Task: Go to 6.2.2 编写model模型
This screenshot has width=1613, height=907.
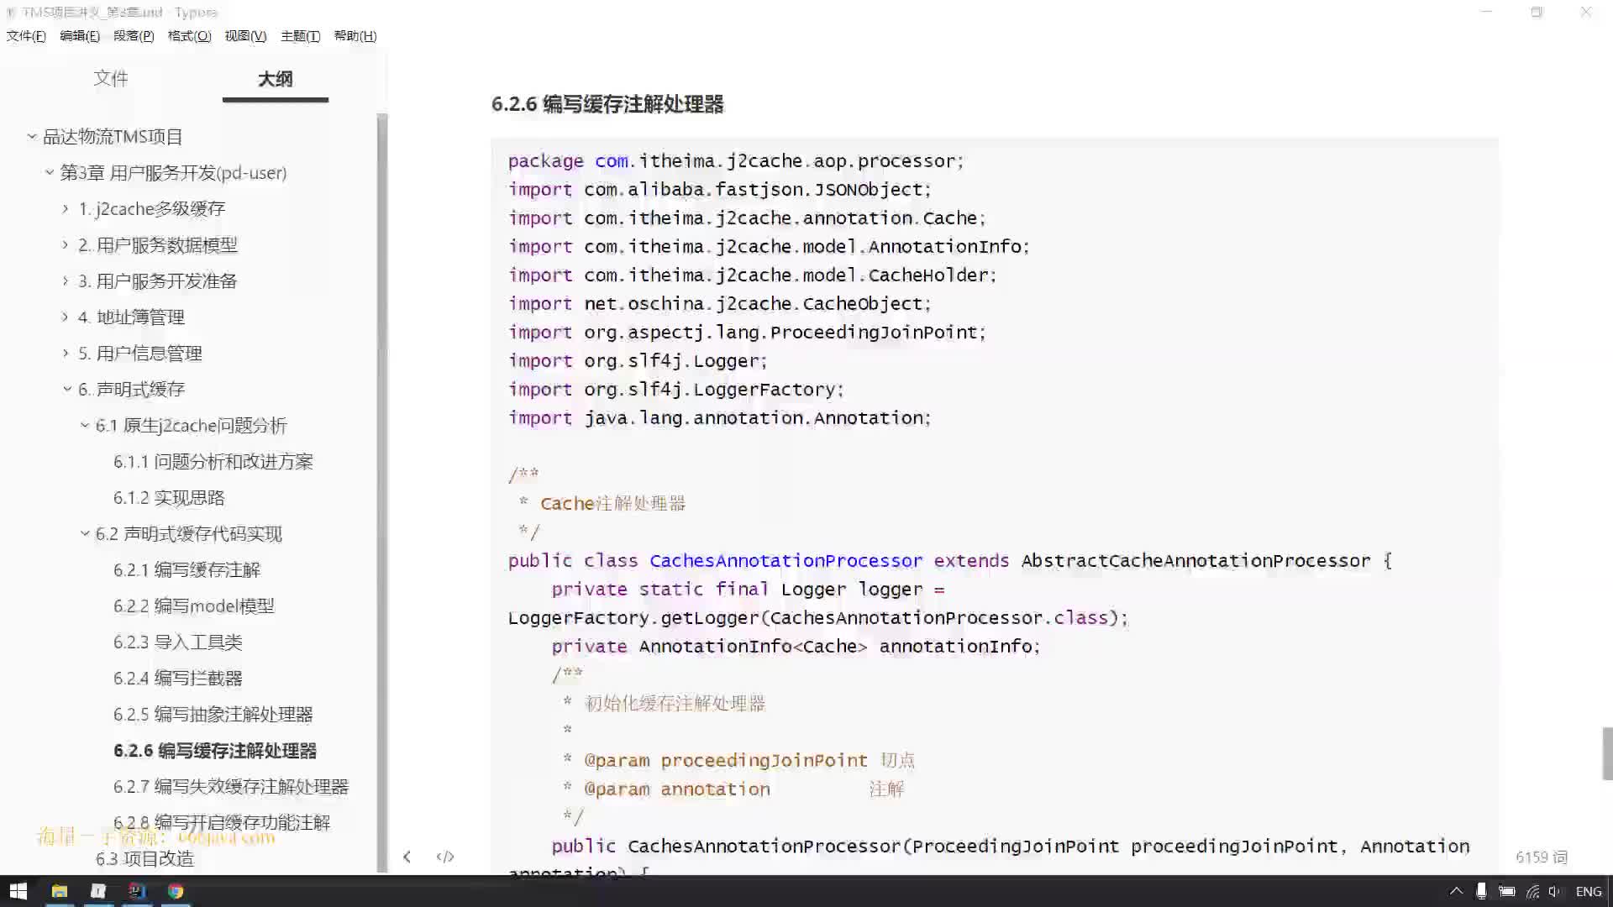Action: [193, 606]
